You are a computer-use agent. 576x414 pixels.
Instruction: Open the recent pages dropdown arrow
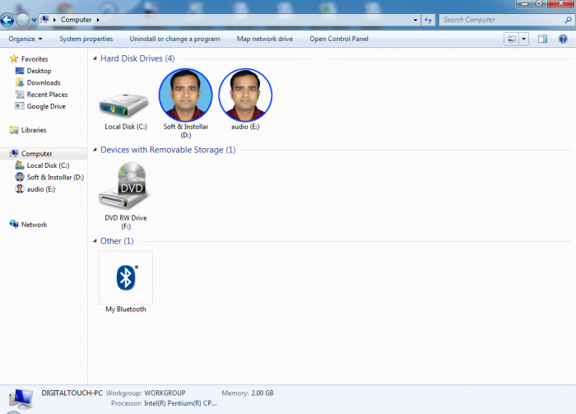point(34,20)
